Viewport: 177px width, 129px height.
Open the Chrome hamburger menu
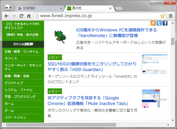(x=171, y=16)
